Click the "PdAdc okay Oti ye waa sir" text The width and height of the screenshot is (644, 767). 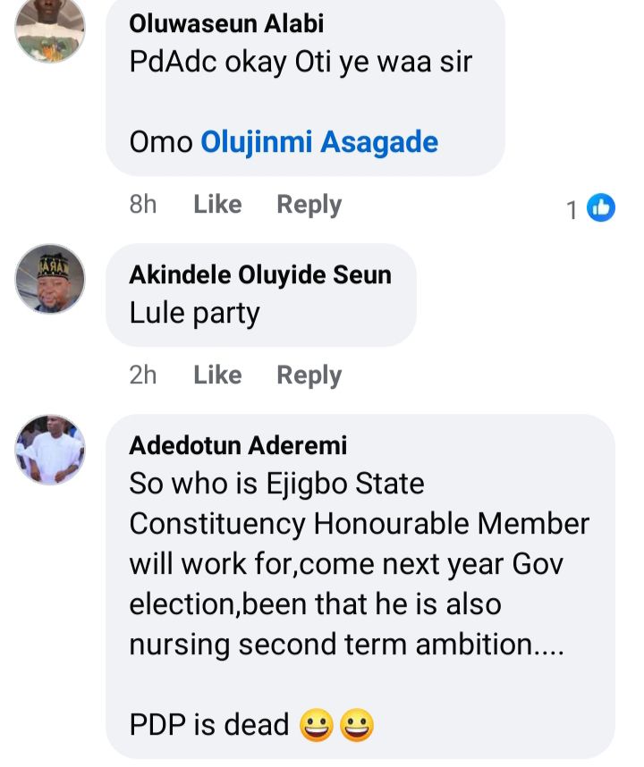pyautogui.click(x=301, y=64)
